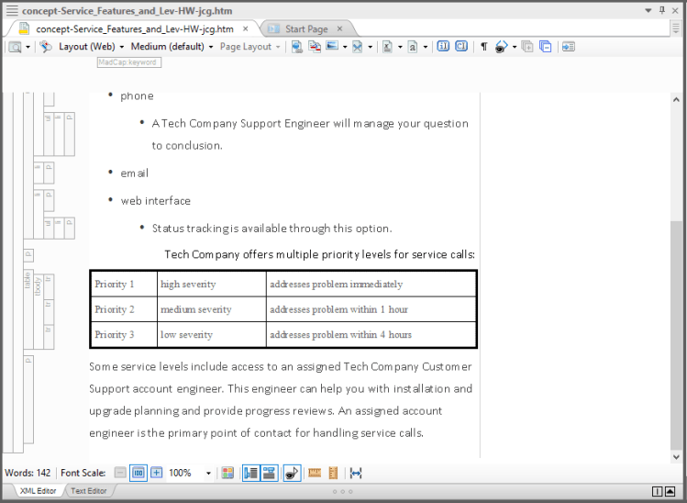Expand the Insert Snippet dropdown arrow
Screen dimensions: 687x503
[370, 47]
